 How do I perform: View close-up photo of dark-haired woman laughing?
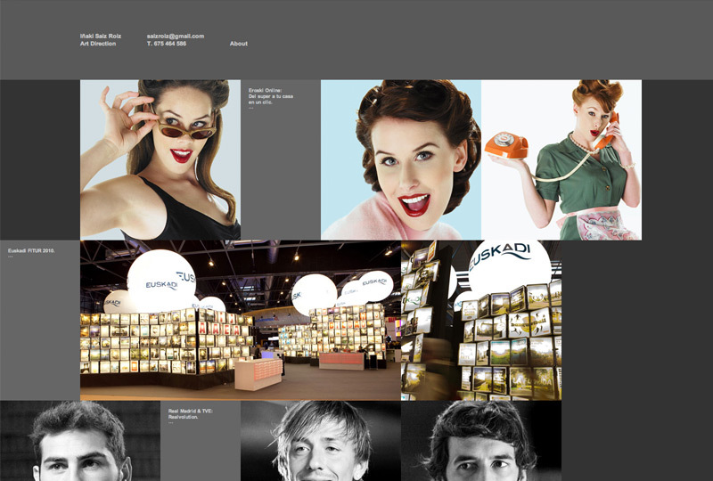401,160
